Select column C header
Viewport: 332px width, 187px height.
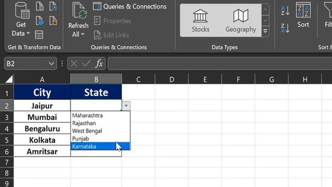pyautogui.click(x=139, y=79)
